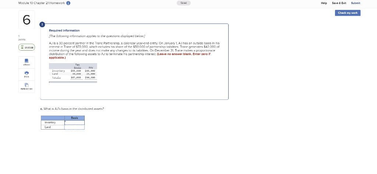This screenshot has height=174, width=377.
Task: Click the exclamation alert icon
Action: (x=42, y=25)
